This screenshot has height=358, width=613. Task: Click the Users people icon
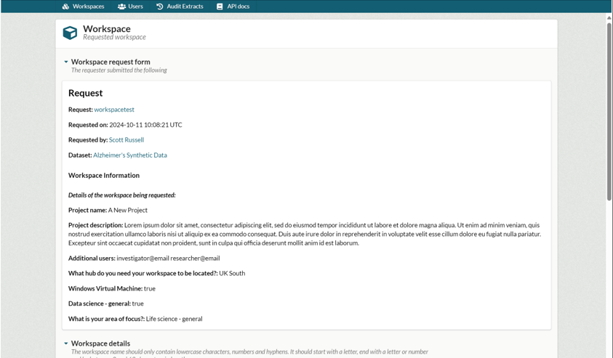click(x=121, y=7)
